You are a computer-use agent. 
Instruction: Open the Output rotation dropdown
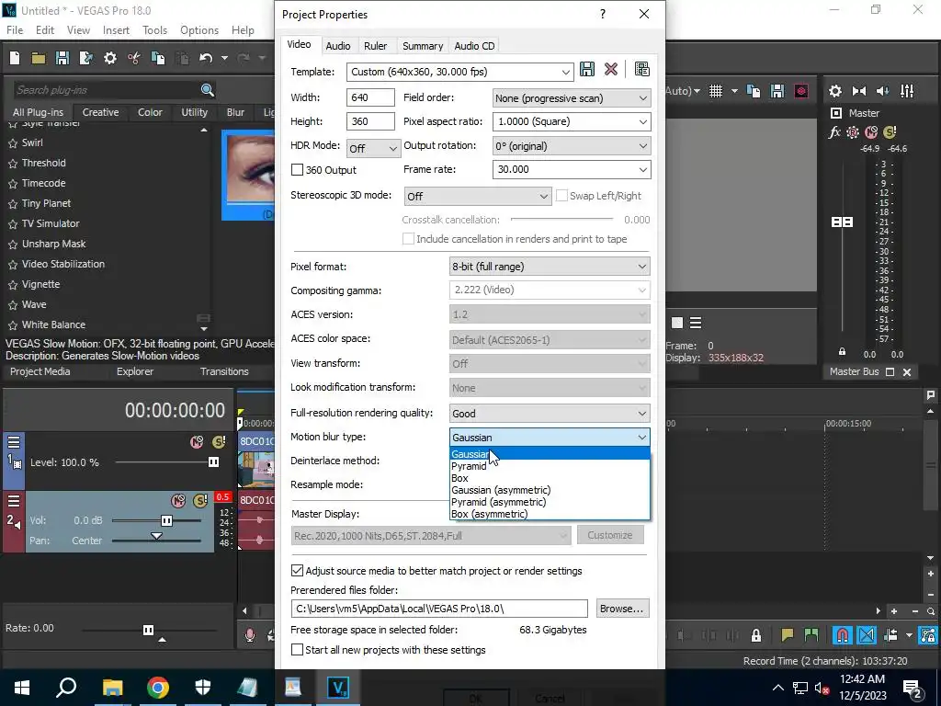(x=642, y=146)
